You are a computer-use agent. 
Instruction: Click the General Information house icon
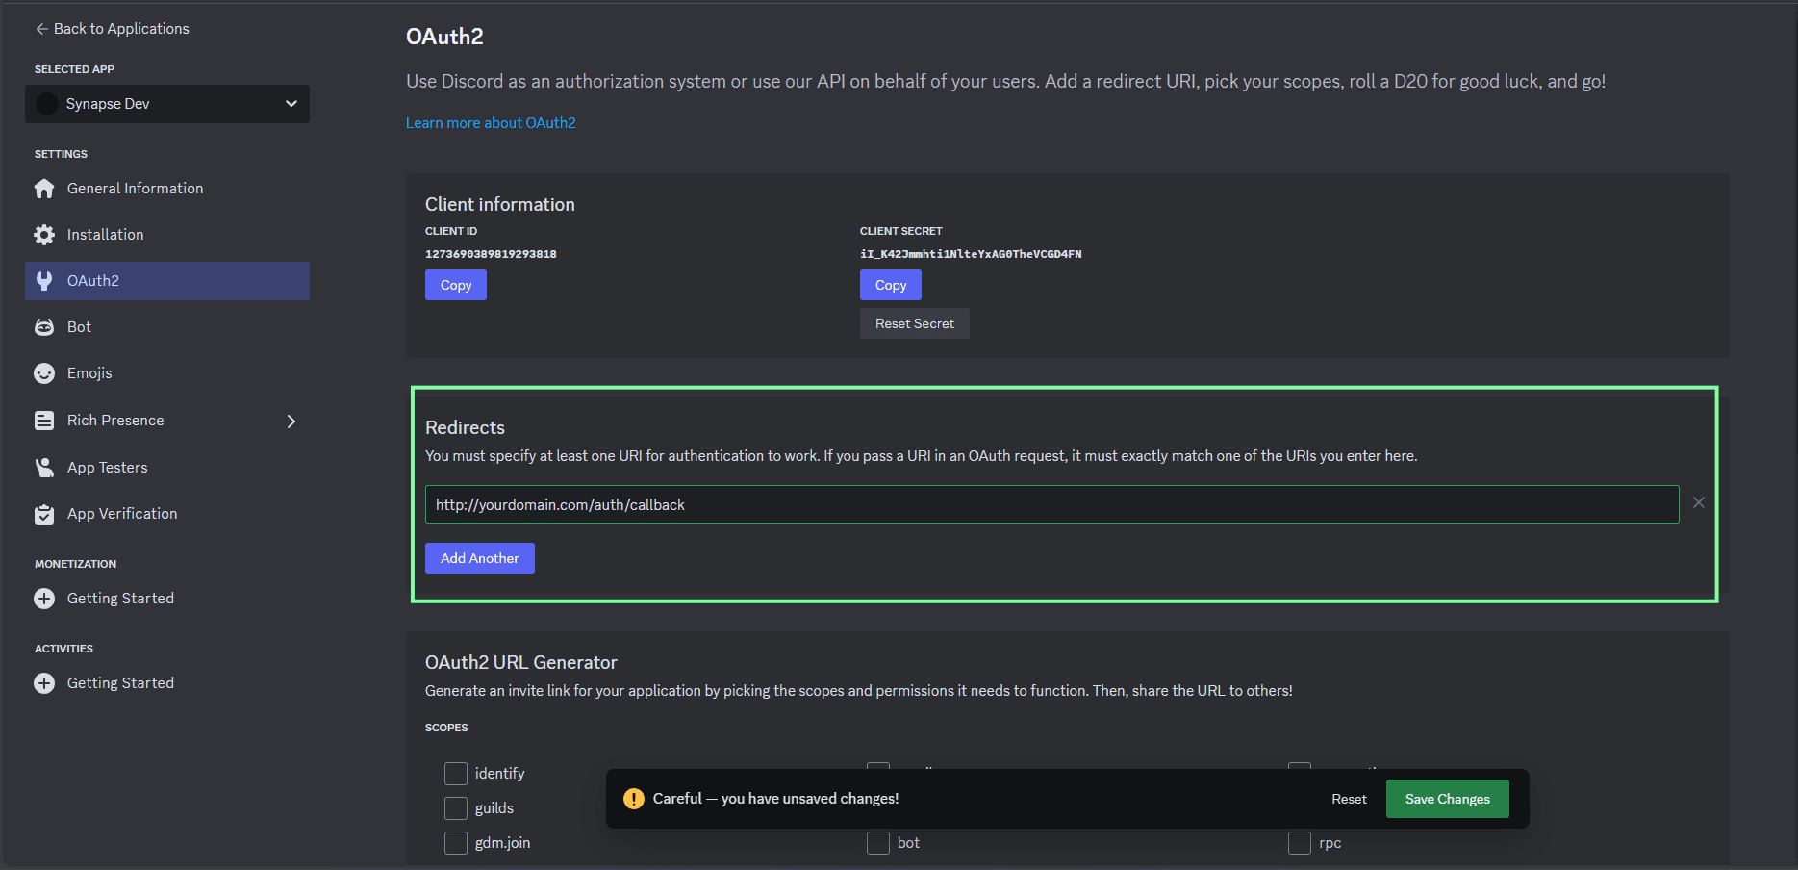click(44, 189)
